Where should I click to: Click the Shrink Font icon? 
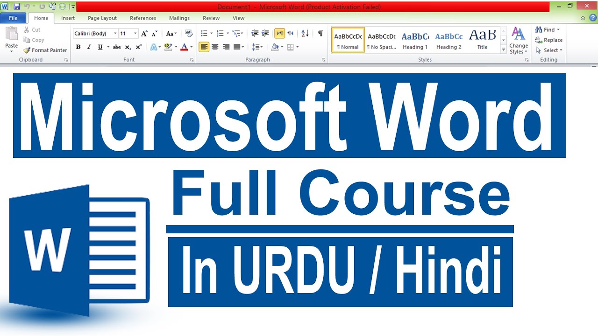pyautogui.click(x=154, y=34)
